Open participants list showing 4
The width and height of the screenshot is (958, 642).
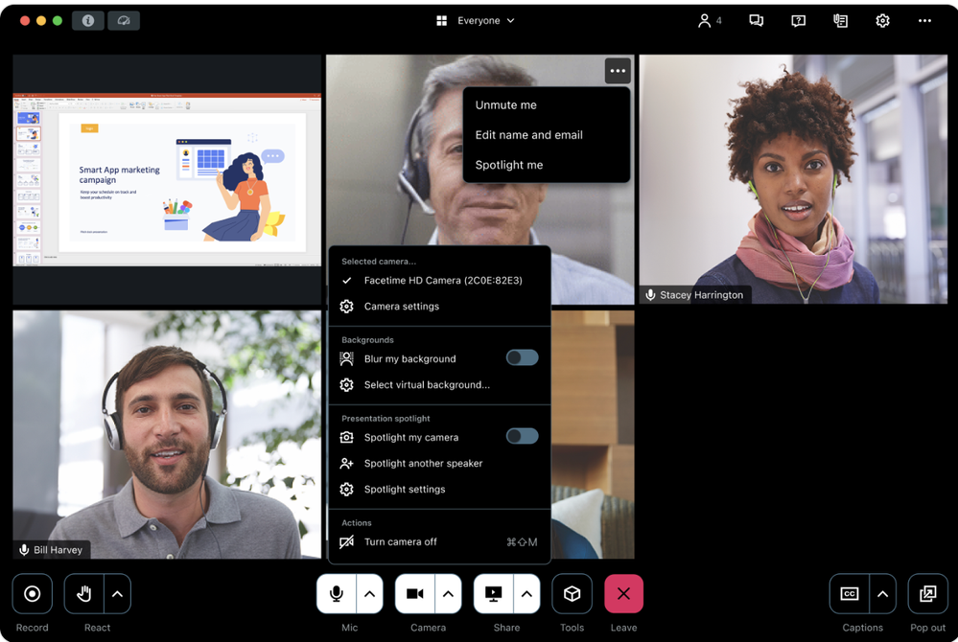click(710, 20)
